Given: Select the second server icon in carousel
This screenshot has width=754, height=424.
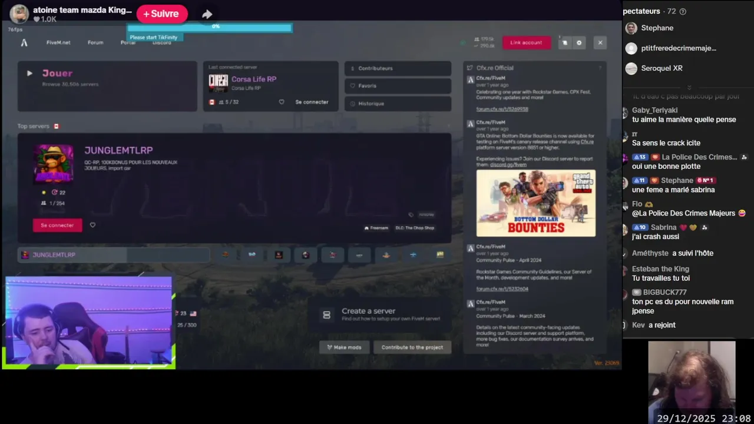Looking at the screenshot, I should click(252, 255).
